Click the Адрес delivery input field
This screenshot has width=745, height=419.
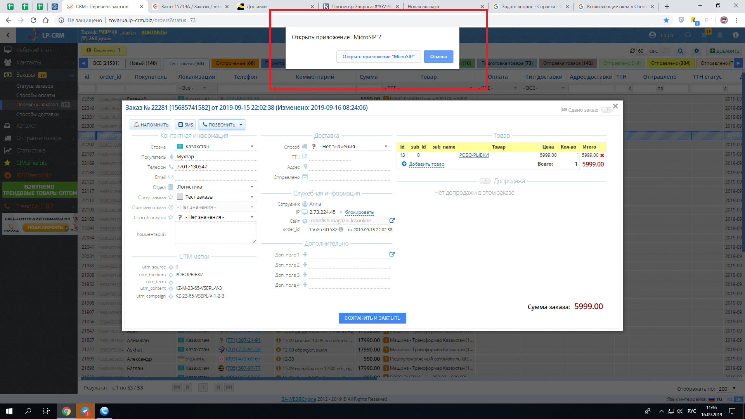[350, 167]
